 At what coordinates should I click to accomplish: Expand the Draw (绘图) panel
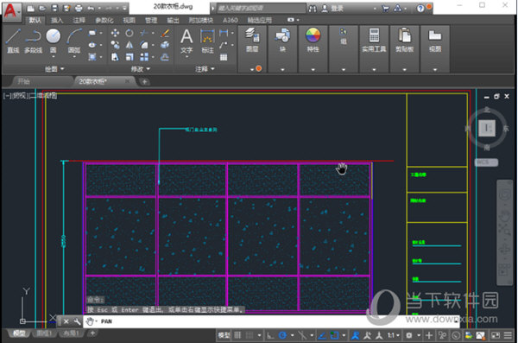click(x=54, y=69)
